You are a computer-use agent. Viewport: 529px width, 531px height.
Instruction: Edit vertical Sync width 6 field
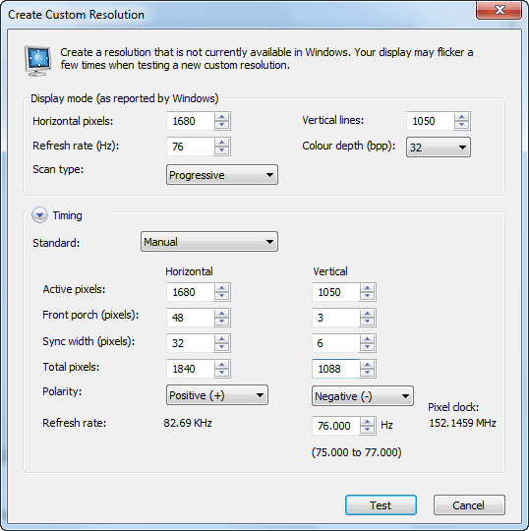[x=336, y=343]
